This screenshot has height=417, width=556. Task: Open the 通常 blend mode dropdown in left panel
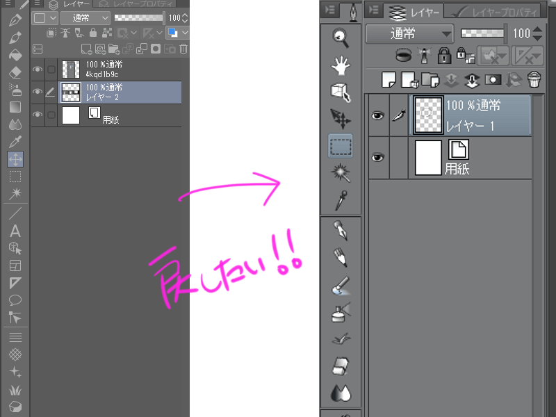[85, 18]
